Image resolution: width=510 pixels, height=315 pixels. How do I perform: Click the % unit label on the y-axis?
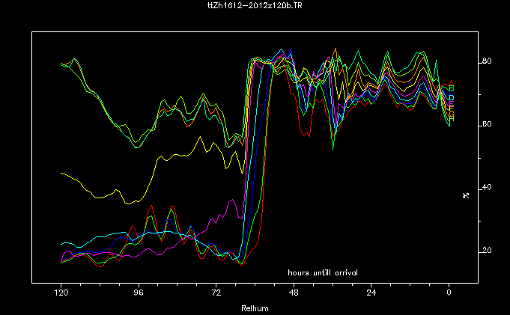coord(466,195)
